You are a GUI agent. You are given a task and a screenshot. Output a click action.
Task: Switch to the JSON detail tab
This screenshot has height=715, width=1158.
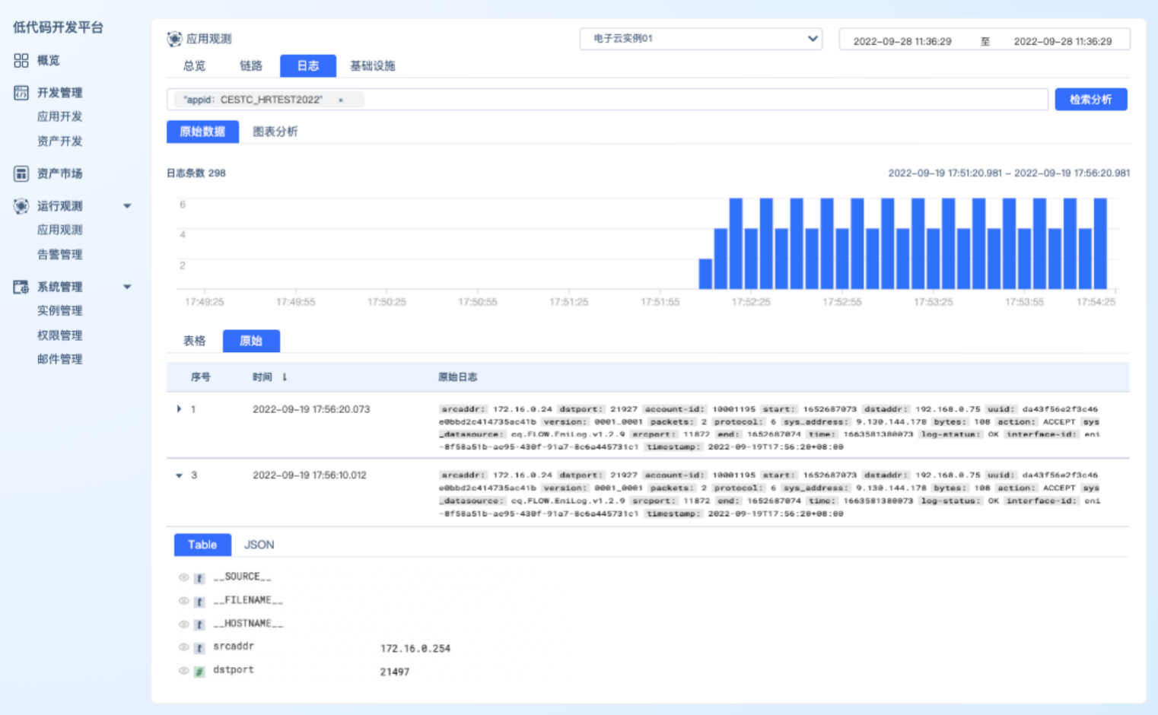coord(259,545)
